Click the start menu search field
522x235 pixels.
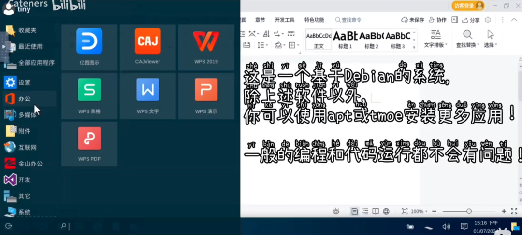tap(146, 226)
